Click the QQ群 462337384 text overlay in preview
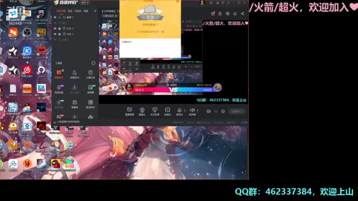 click(222, 100)
